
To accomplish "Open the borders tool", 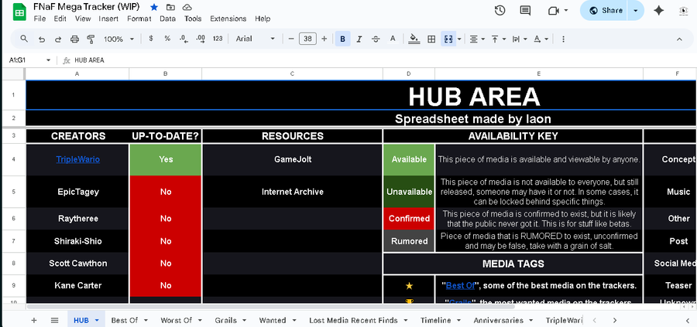I will (431, 39).
